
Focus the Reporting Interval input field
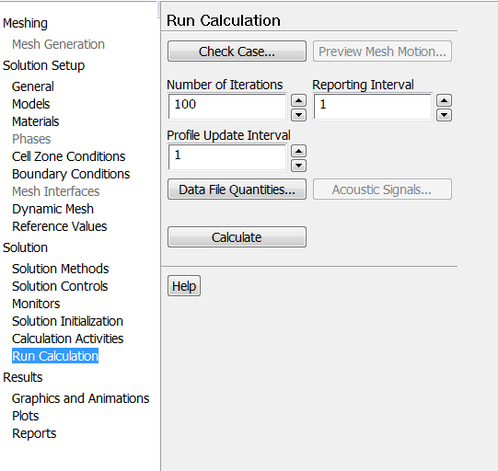point(373,107)
